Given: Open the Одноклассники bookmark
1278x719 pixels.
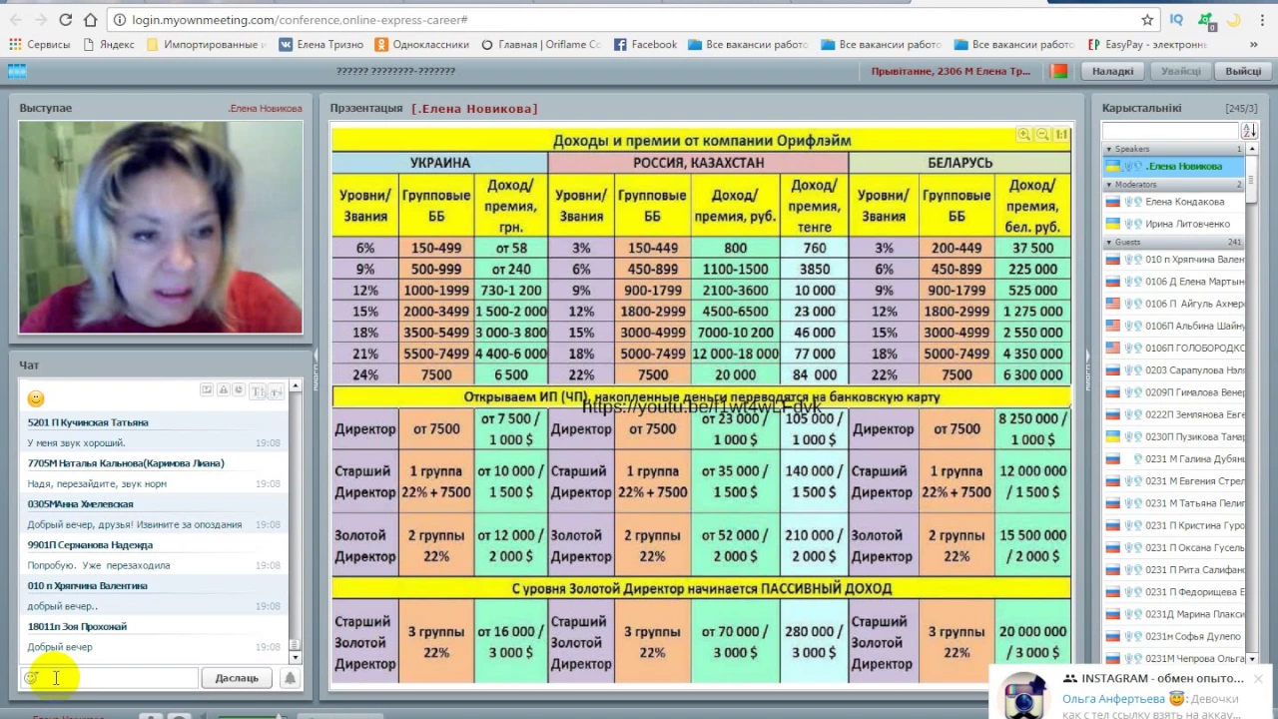Looking at the screenshot, I should click(x=422, y=44).
